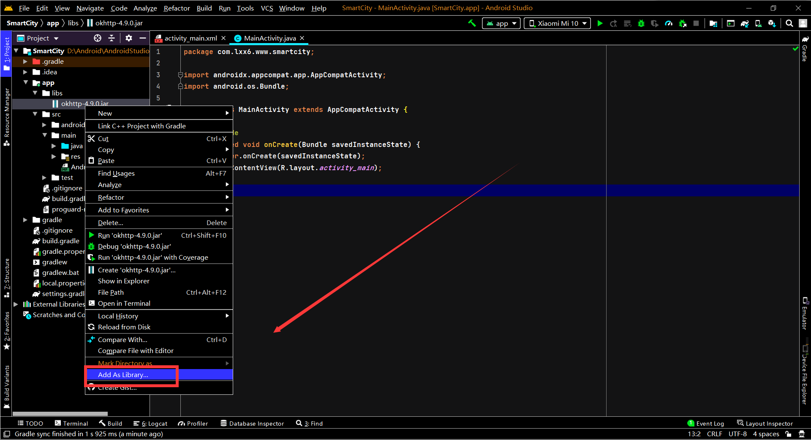Collapse the app module node
811x440 pixels.
25,83
